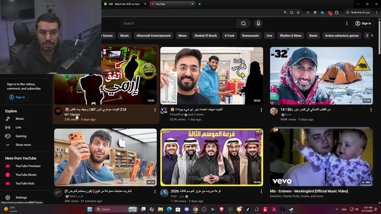Click Sign in button at top right
This screenshot has height=214, width=381.
click(363, 23)
